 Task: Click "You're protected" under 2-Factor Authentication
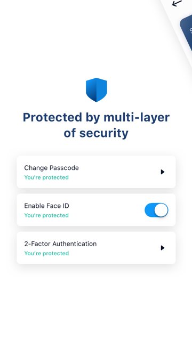click(x=46, y=254)
